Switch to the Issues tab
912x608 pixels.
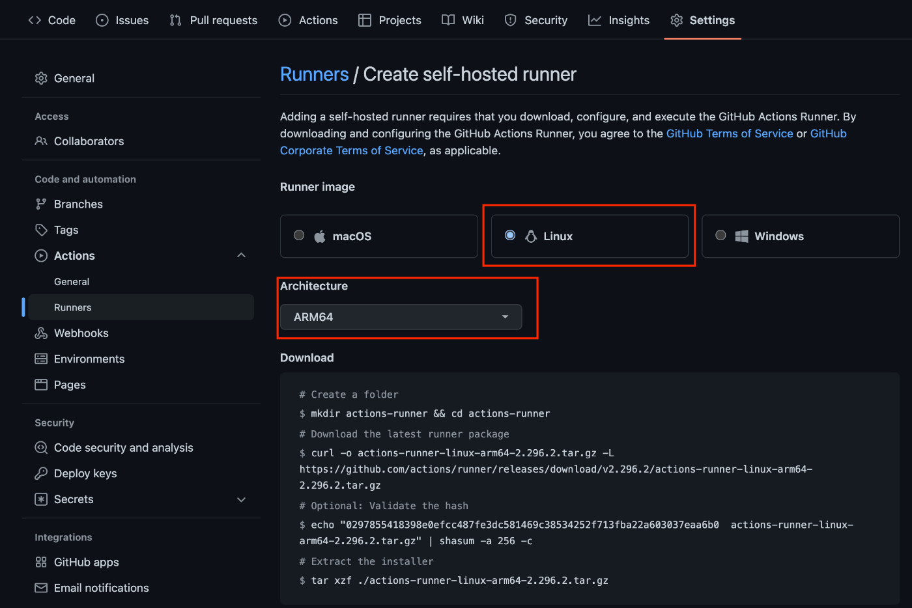coord(122,20)
